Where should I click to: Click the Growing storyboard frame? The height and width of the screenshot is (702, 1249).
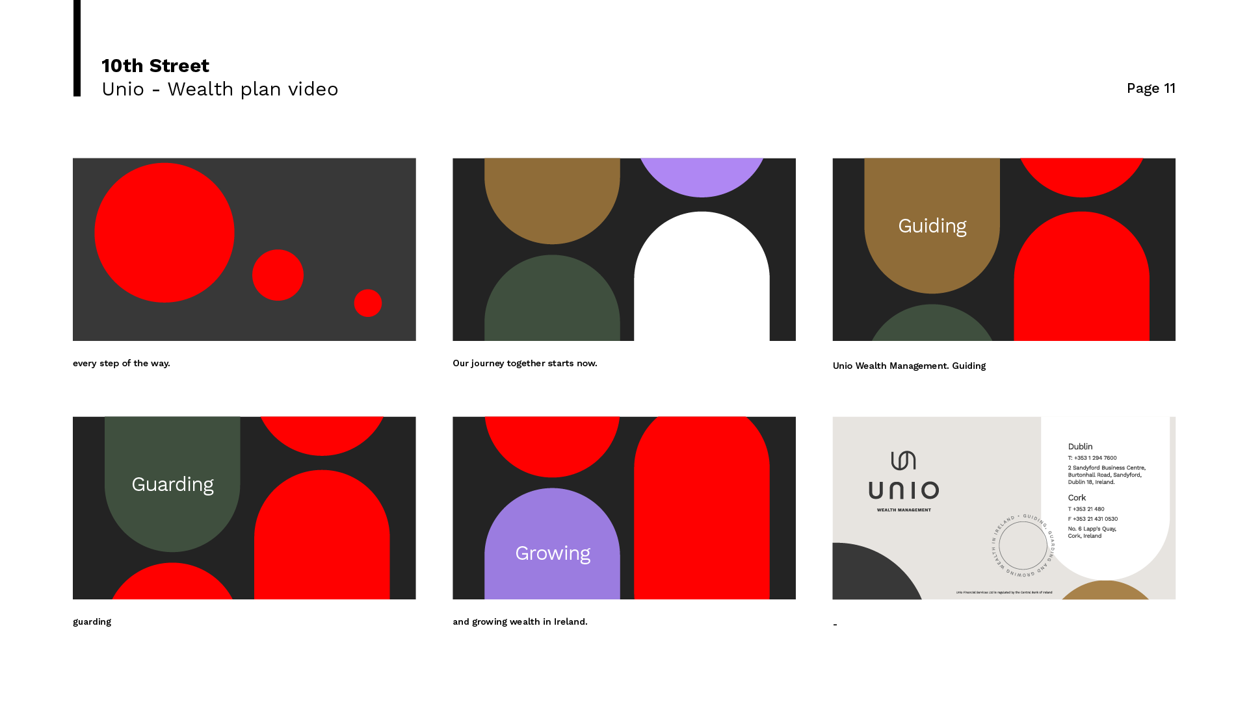pyautogui.click(x=624, y=508)
